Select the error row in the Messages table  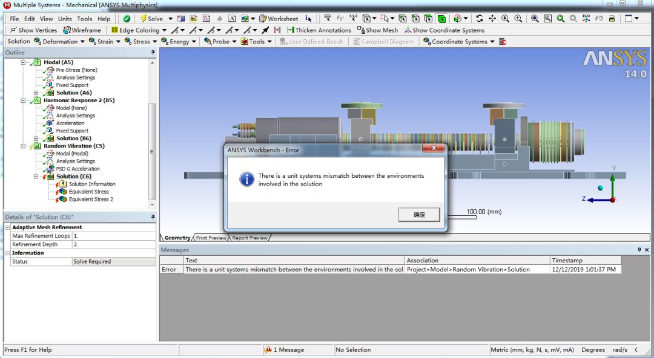[391, 270]
